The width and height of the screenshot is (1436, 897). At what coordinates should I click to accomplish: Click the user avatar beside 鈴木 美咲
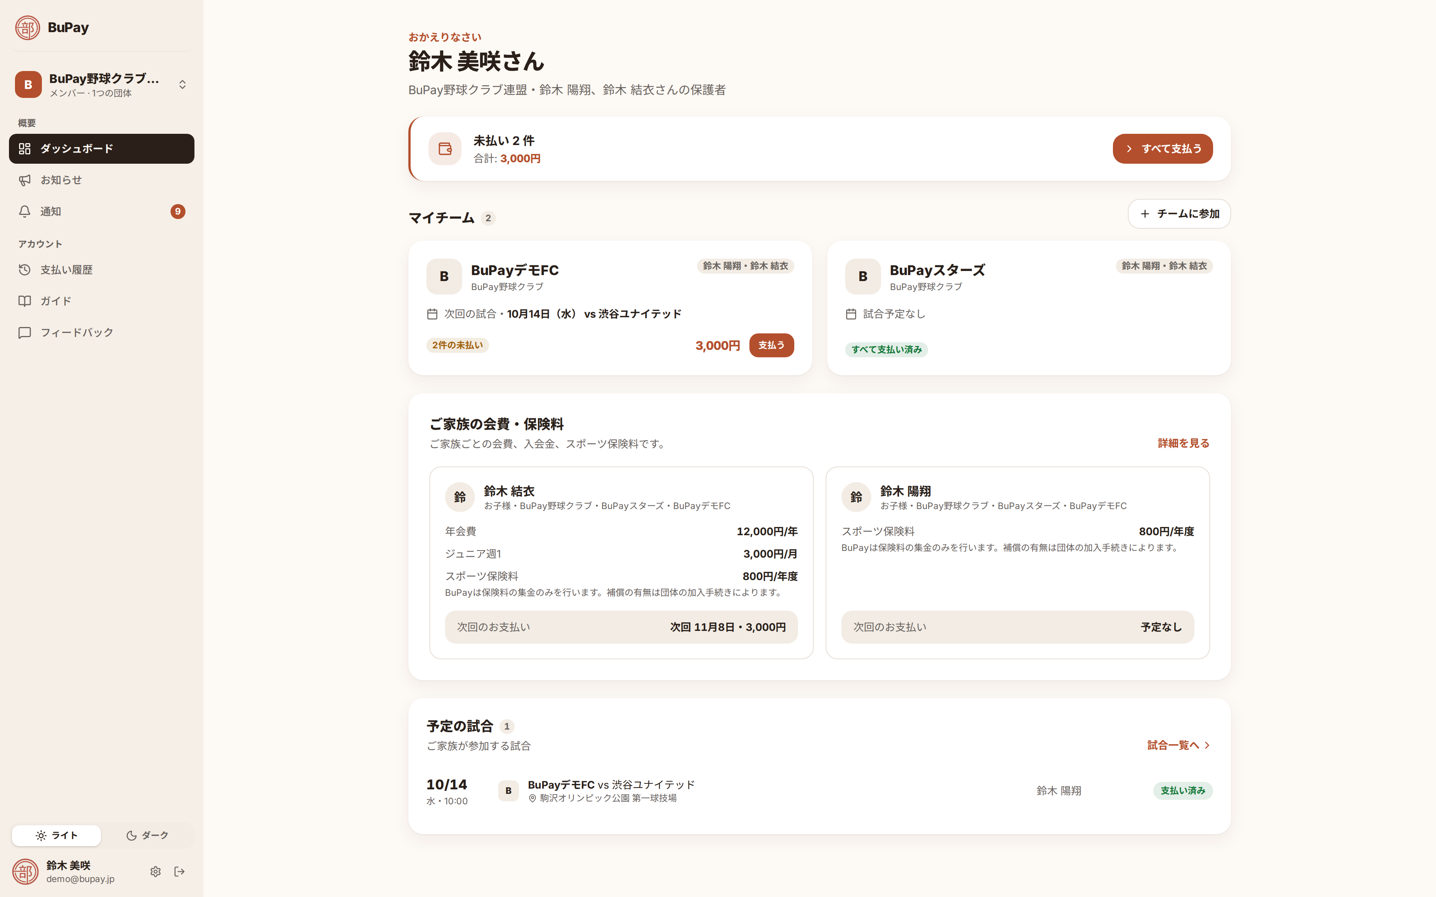click(25, 872)
